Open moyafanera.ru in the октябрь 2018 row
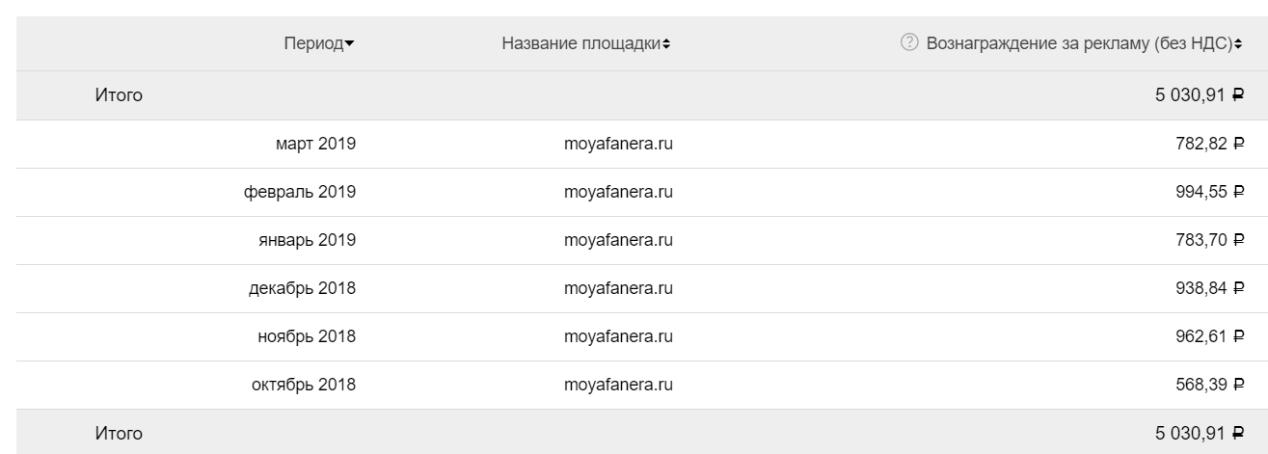The width and height of the screenshot is (1268, 454). click(x=618, y=385)
